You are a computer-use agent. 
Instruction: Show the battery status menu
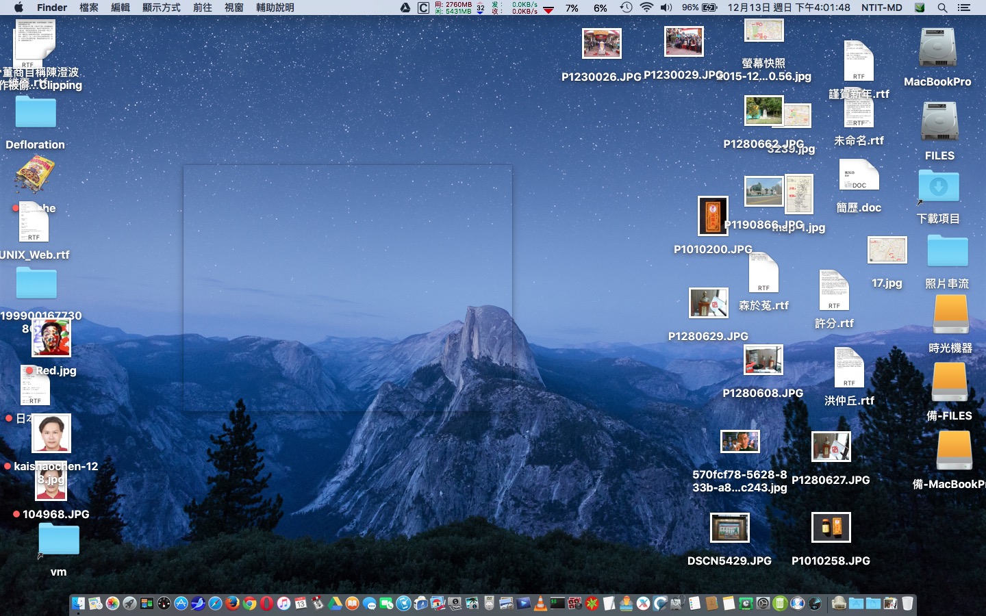pos(709,8)
